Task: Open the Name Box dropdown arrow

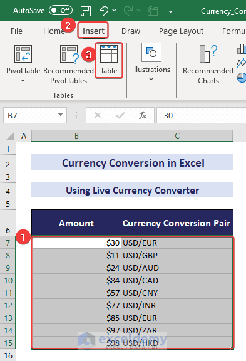Action: point(61,115)
